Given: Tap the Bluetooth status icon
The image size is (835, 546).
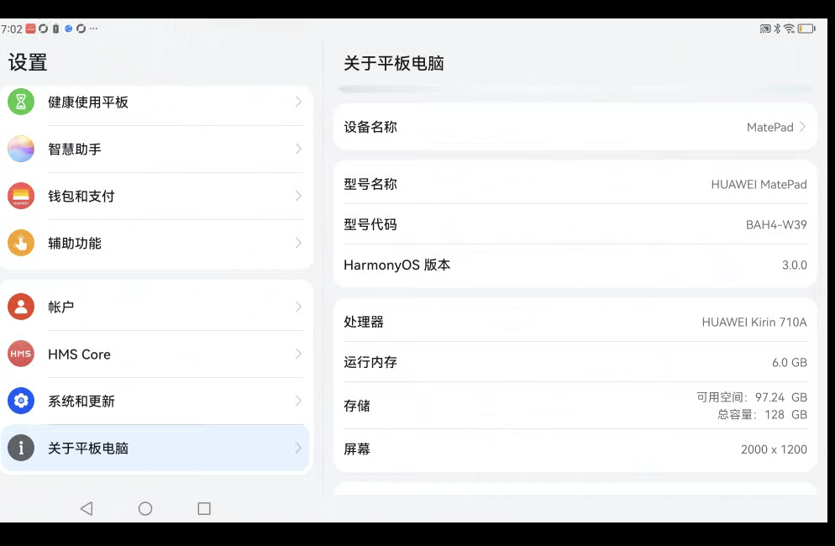Looking at the screenshot, I should (x=778, y=29).
